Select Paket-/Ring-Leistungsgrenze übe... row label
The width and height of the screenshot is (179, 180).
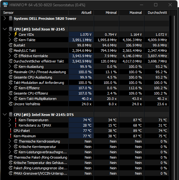(x=40, y=168)
